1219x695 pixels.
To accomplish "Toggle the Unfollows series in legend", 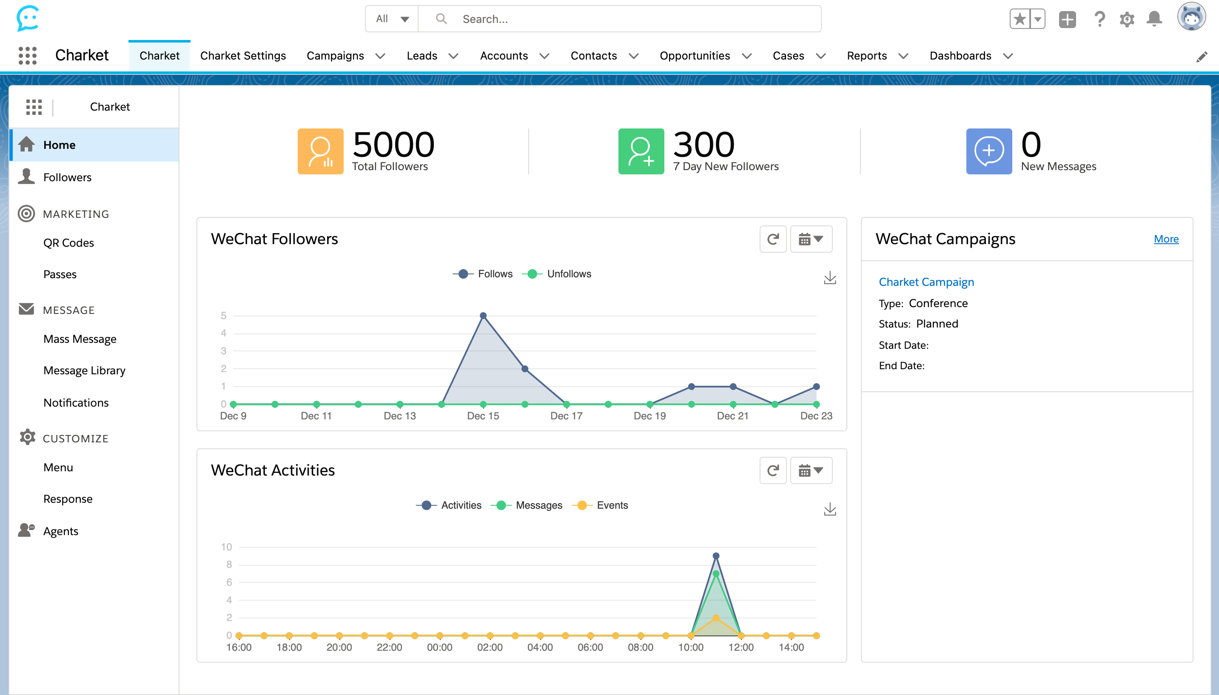I will coord(557,274).
